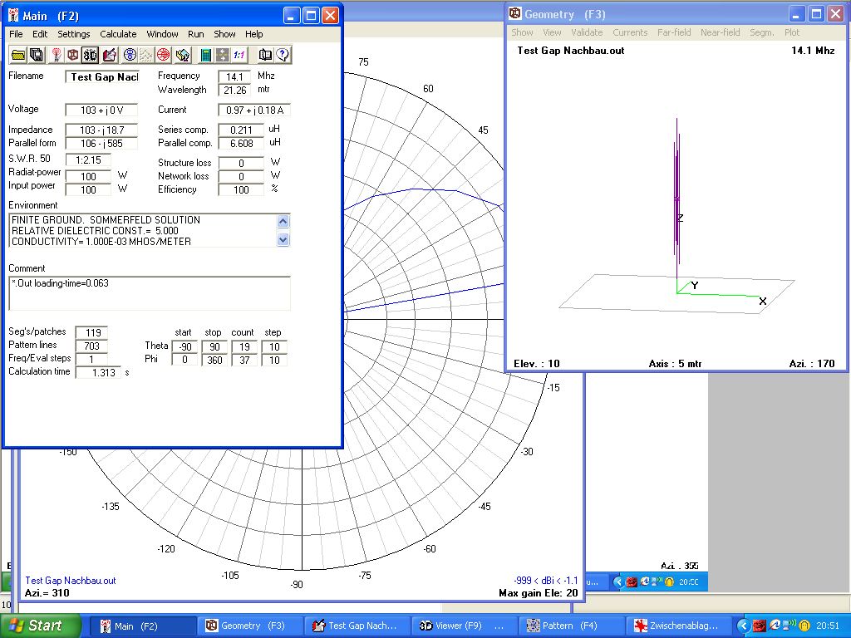Image resolution: width=851 pixels, height=638 pixels.
Task: Click the blue circular pattern icon
Action: click(130, 55)
